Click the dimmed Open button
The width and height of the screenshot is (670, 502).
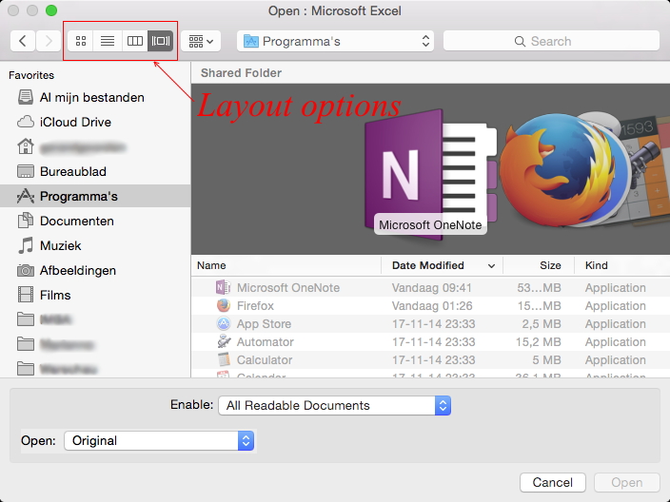[x=627, y=482]
